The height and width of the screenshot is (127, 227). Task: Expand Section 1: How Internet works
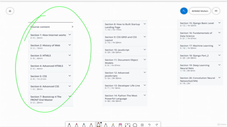70,35
